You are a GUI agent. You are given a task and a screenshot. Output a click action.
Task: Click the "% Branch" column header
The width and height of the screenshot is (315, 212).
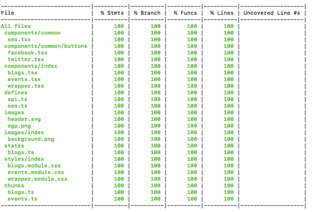tap(147, 13)
